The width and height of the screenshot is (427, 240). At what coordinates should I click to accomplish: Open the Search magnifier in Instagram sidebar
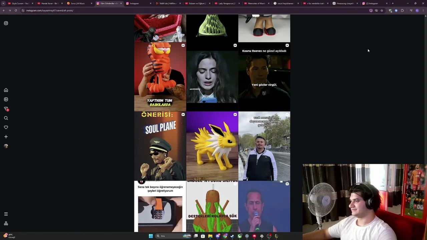[6, 118]
